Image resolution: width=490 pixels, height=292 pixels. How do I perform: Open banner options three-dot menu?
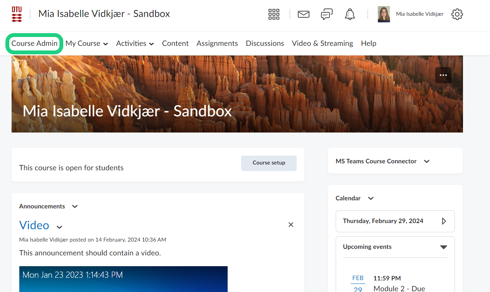[x=443, y=75]
